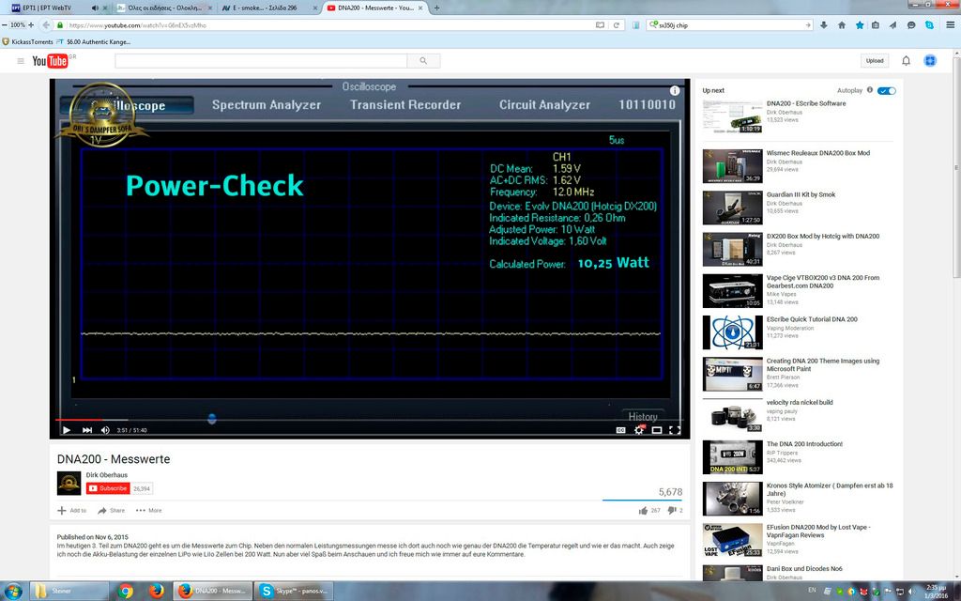
Task: Enter fullscreen video mode
Action: coord(675,430)
